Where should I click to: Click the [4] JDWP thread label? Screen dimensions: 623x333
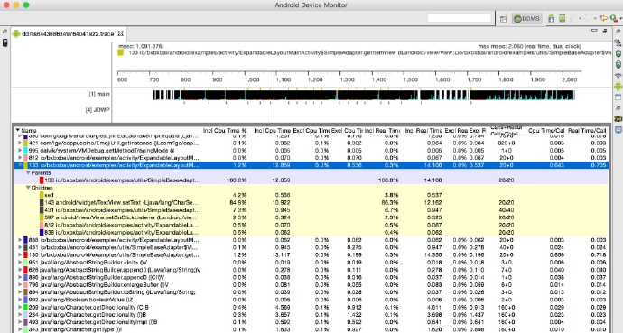(x=98, y=109)
